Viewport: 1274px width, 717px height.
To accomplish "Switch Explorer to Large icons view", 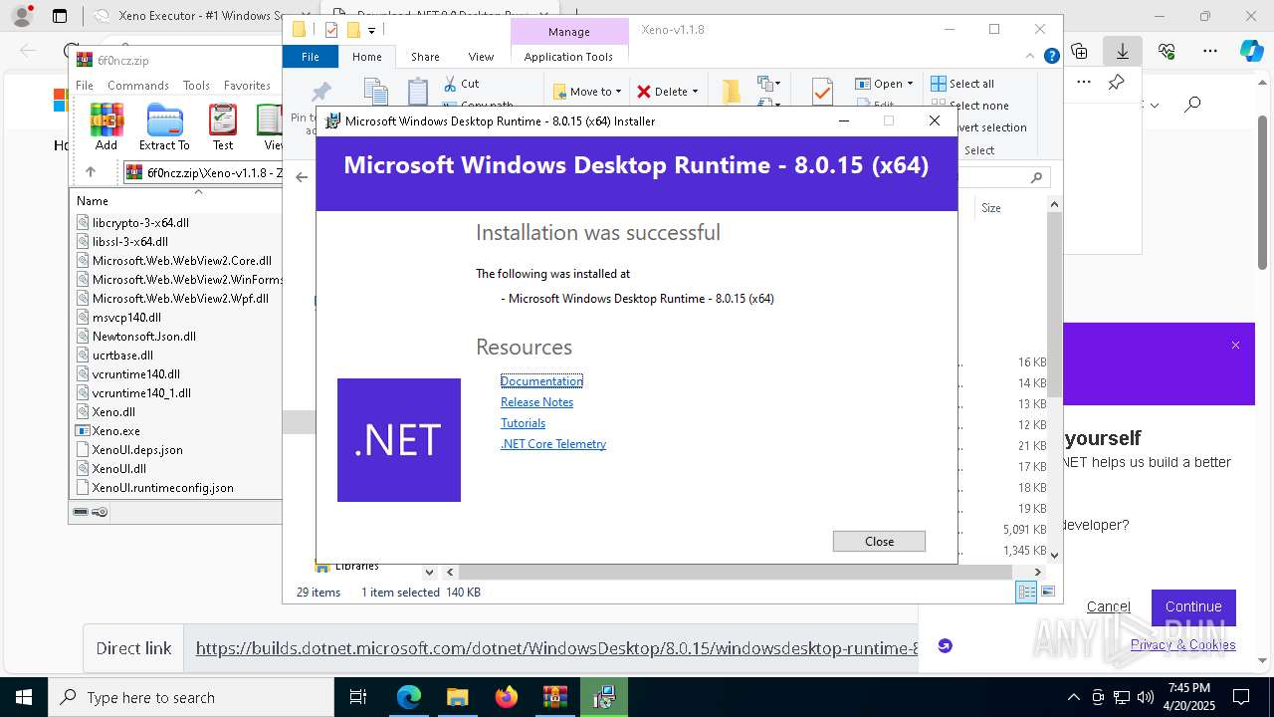I will [1047, 592].
